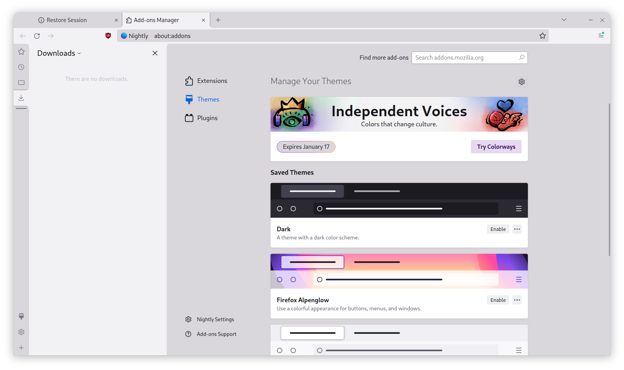Open the Extensions category
This screenshot has width=624, height=370.
(206, 81)
